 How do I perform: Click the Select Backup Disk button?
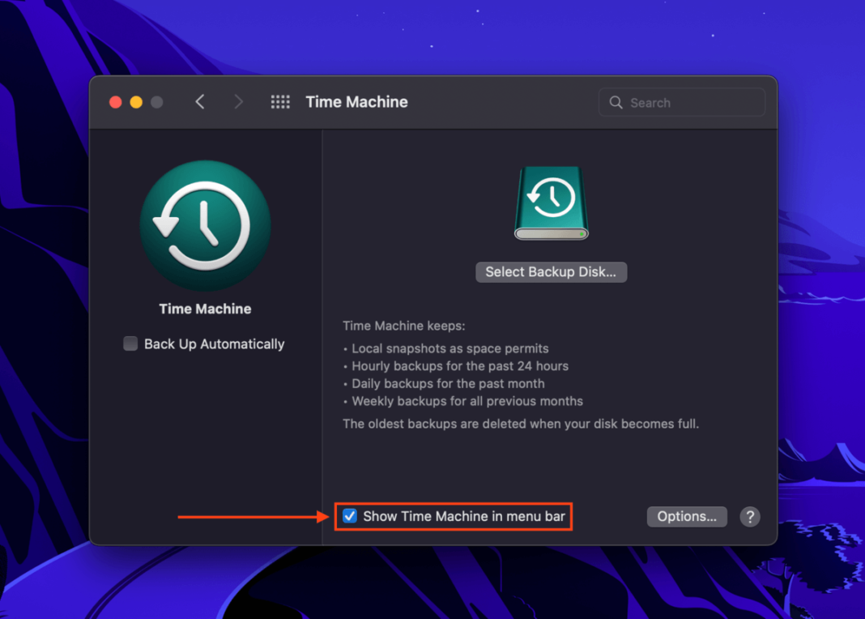coord(551,271)
